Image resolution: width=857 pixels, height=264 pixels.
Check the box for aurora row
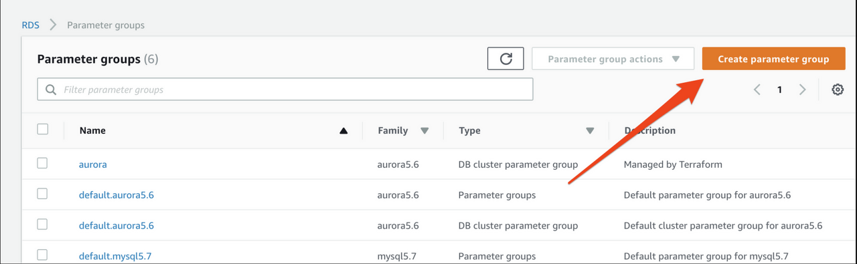click(x=43, y=163)
